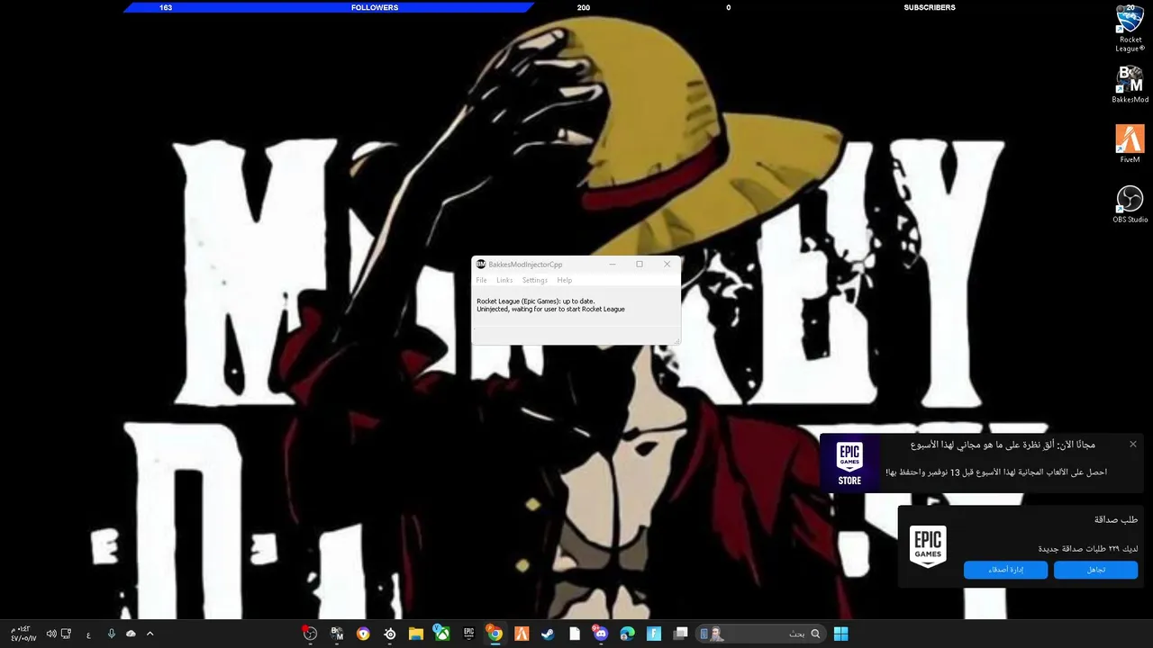
Task: Open the Settings menu in BakkesModInjector
Action: 534,280
